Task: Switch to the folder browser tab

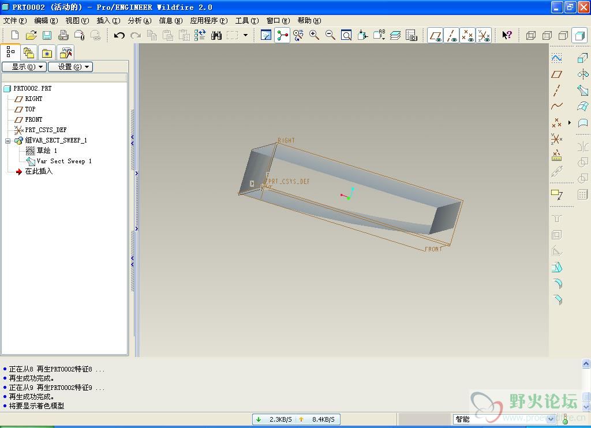Action: point(29,52)
